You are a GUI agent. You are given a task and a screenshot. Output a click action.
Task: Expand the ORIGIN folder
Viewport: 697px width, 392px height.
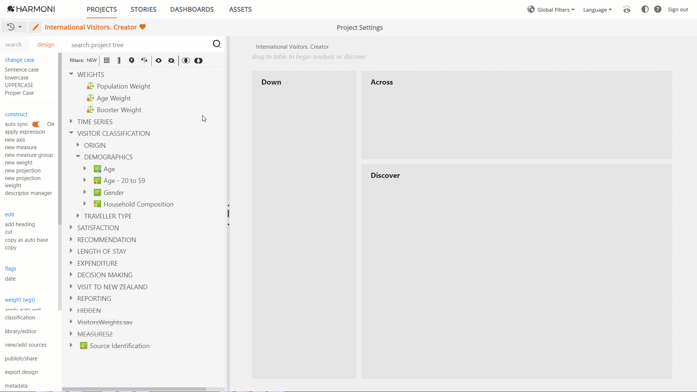pos(78,145)
